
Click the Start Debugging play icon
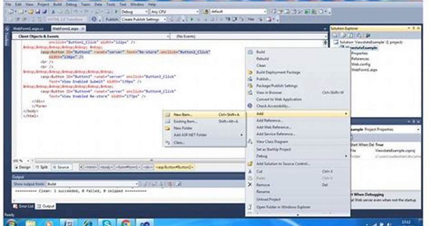[116, 12]
